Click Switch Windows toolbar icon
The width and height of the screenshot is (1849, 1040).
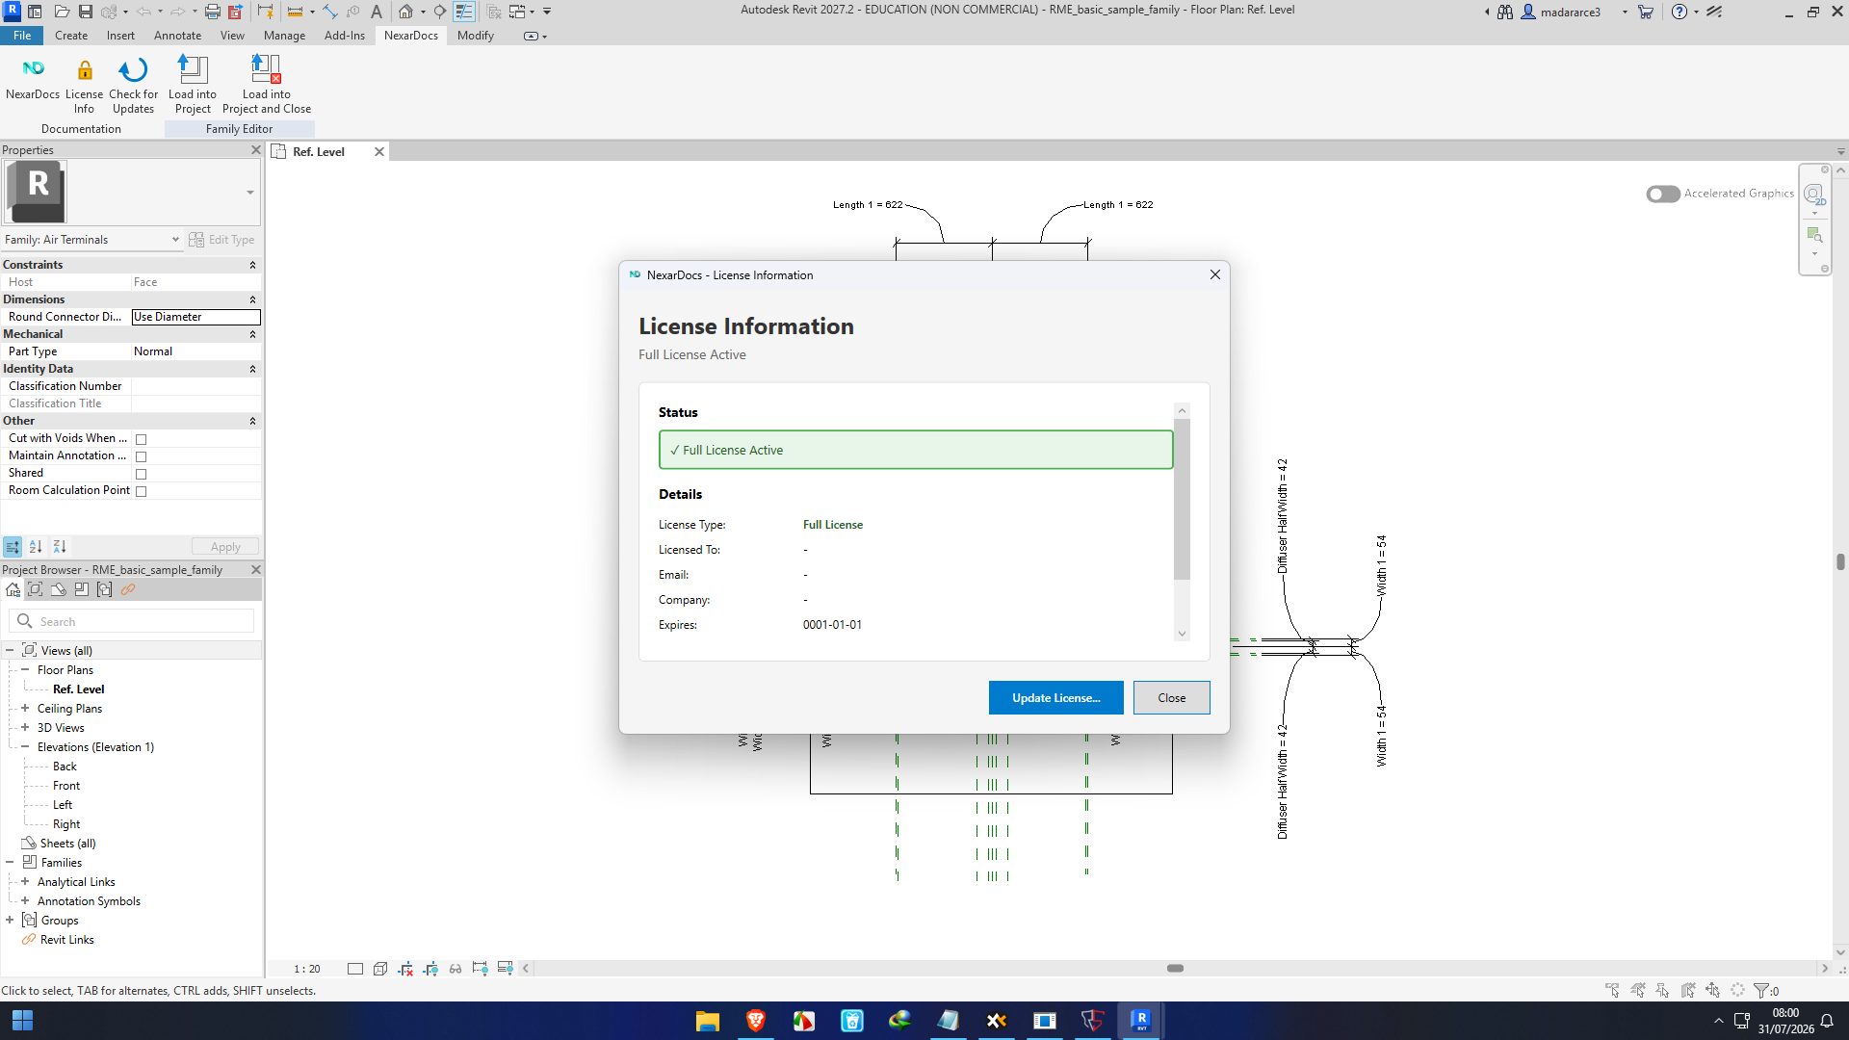tap(518, 12)
